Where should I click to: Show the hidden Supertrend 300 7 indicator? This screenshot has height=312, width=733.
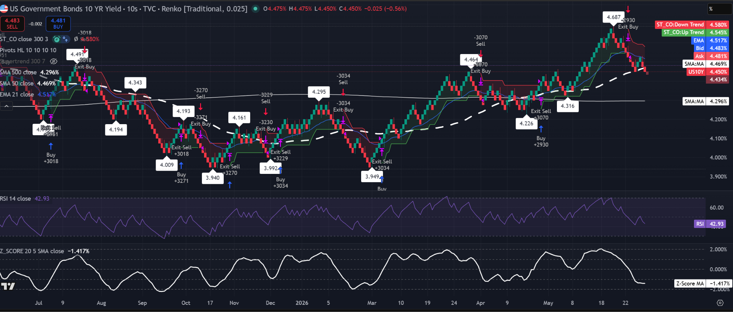(x=54, y=61)
